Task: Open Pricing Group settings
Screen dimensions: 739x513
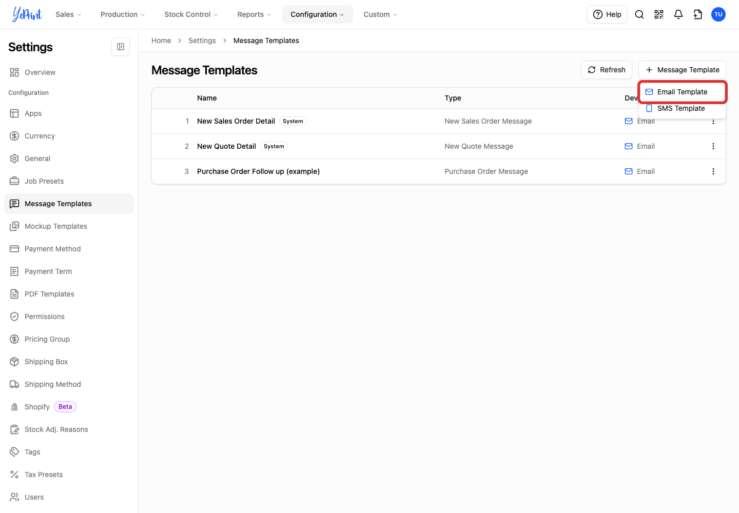Action: point(69,339)
